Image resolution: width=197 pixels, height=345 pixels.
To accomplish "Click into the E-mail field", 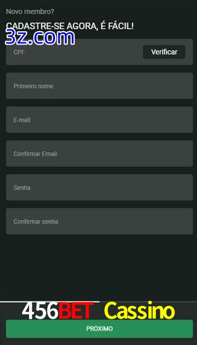I will (x=100, y=120).
